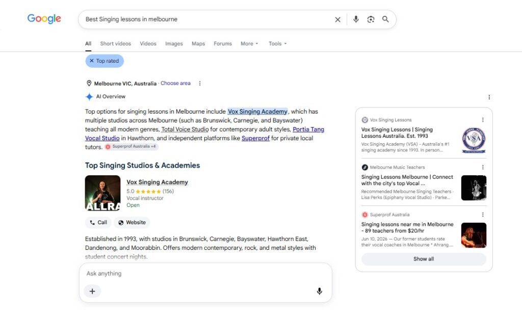The image size is (522, 315).
Task: Open the Superprof link in overview text
Action: click(x=256, y=138)
